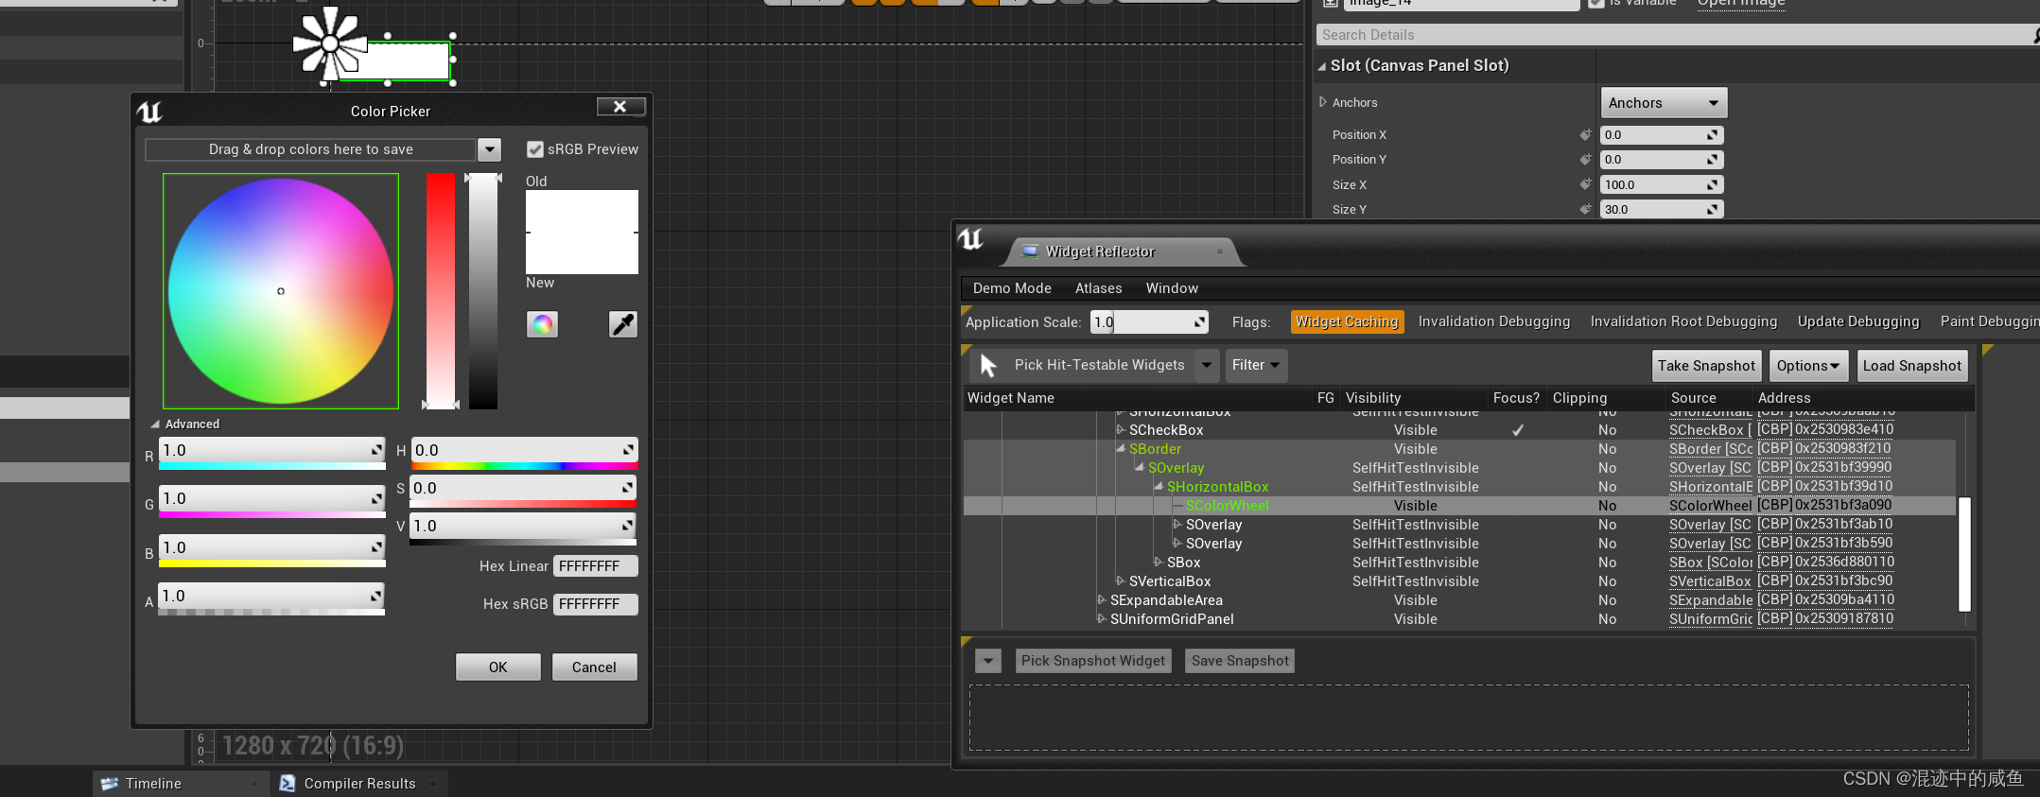Click the Position X value field
This screenshot has height=797, width=2040.
pyautogui.click(x=1662, y=135)
